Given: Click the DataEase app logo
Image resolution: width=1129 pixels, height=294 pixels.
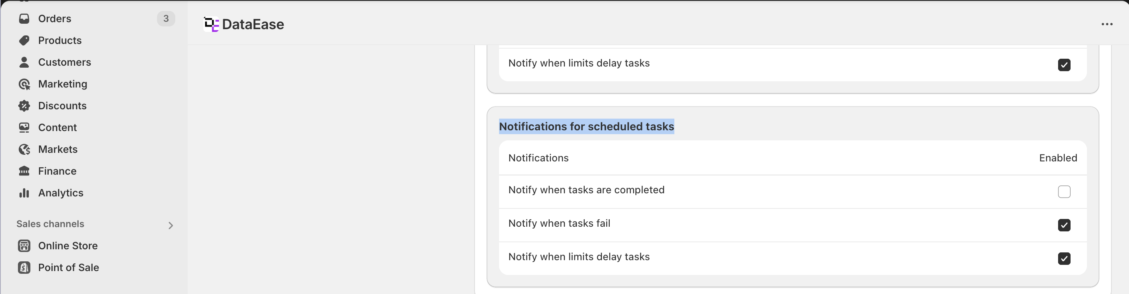Looking at the screenshot, I should (211, 24).
